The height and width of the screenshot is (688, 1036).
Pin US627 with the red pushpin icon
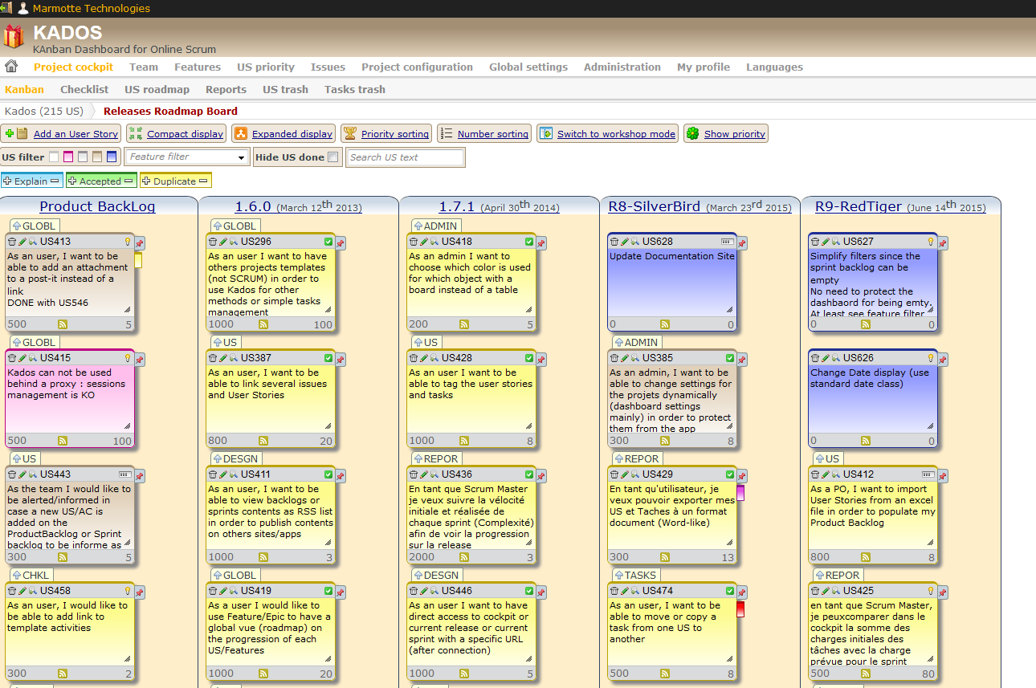[x=943, y=241]
